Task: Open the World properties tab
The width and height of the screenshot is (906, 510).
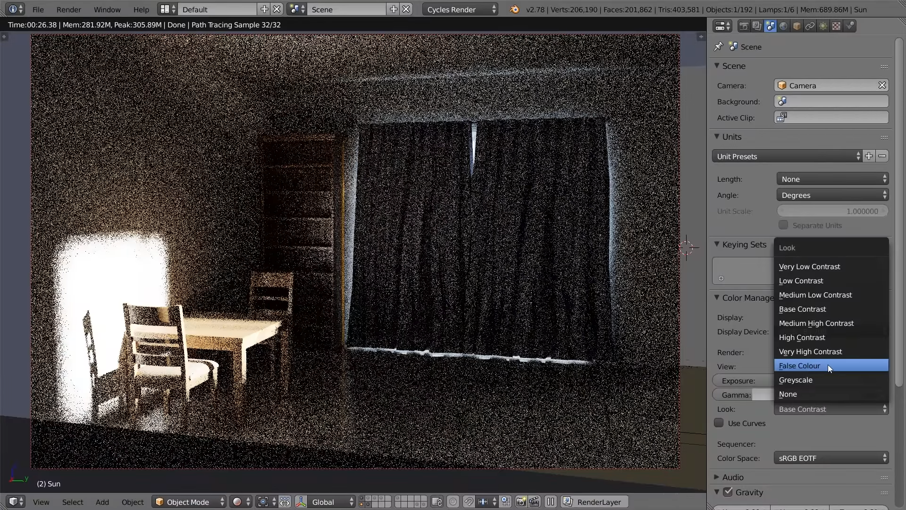Action: tap(784, 26)
